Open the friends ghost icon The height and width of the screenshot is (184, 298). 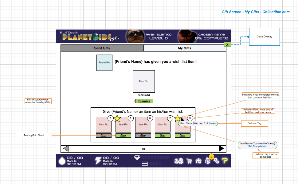(179, 161)
